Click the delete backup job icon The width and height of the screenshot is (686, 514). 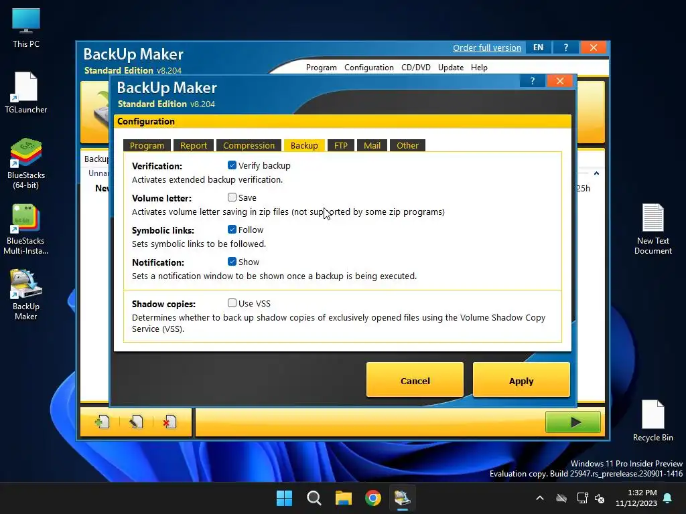click(169, 422)
